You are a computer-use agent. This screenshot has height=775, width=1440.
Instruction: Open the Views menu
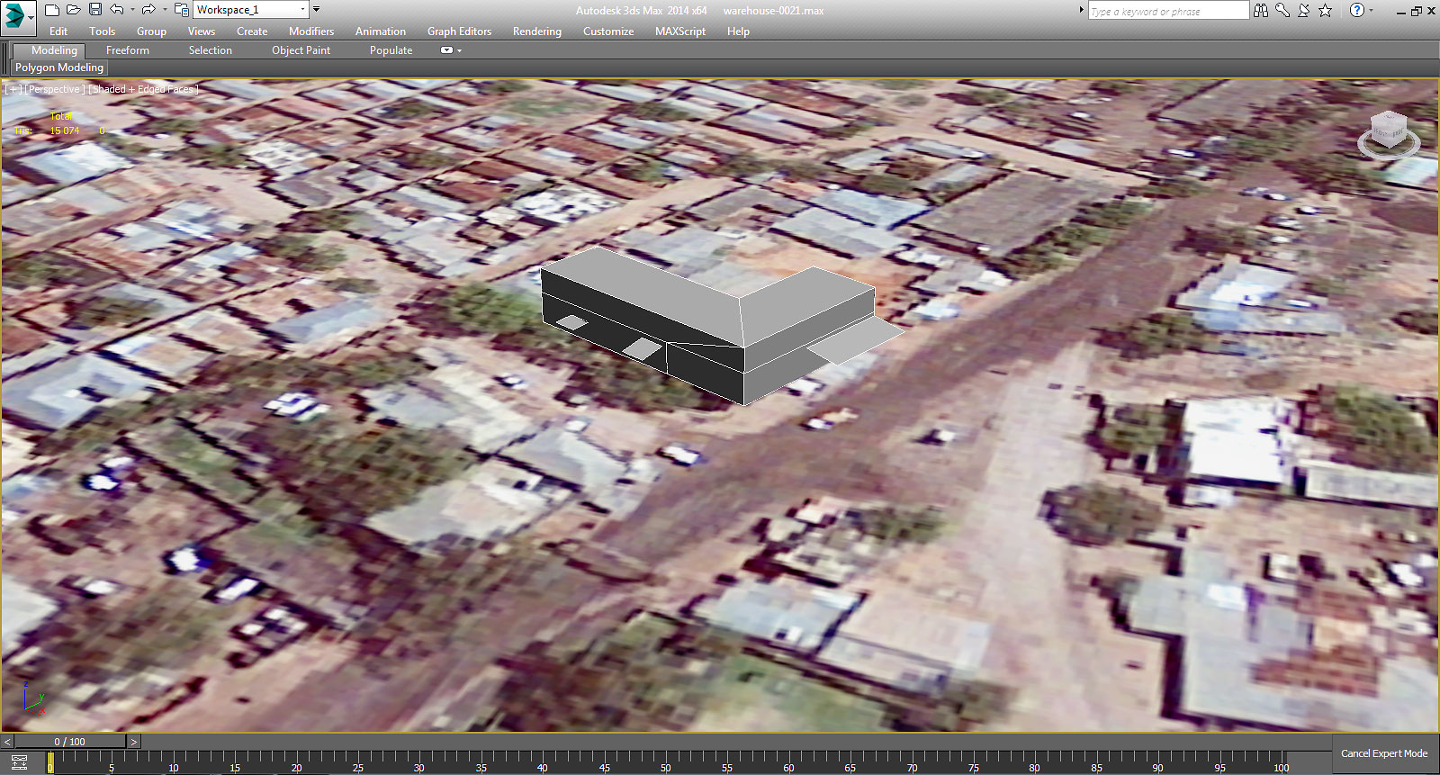[202, 32]
